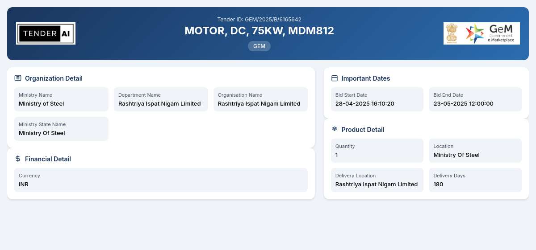Click the Tender AI logo
Viewport: 536px width, 250px height.
click(x=46, y=33)
